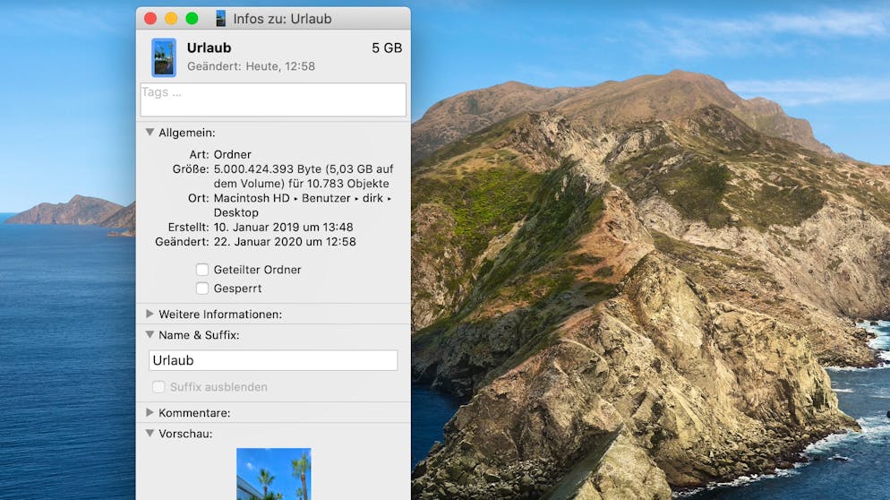Click 'dirk' in the Ort path
Viewport: 890px width, 500px height.
tap(372, 198)
